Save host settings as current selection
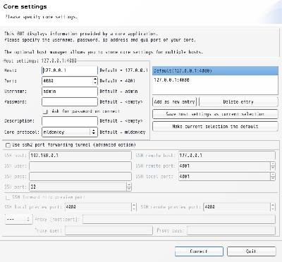This screenshot has width=282, height=262. pyautogui.click(x=215, y=114)
